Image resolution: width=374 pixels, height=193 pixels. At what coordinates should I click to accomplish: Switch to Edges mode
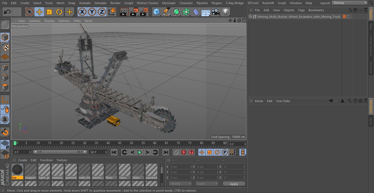5,77
